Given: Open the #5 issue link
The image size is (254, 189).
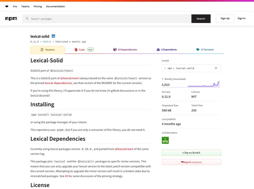Looking at the screenshot, I should [66, 176].
